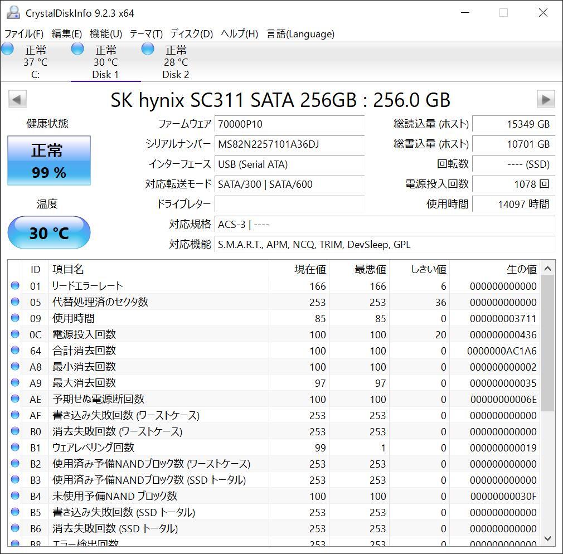Viewport: 563px width, 554px height.
Task: Select the 書き込み失敗回数 (ワーストケース) row name
Action: click(x=126, y=415)
